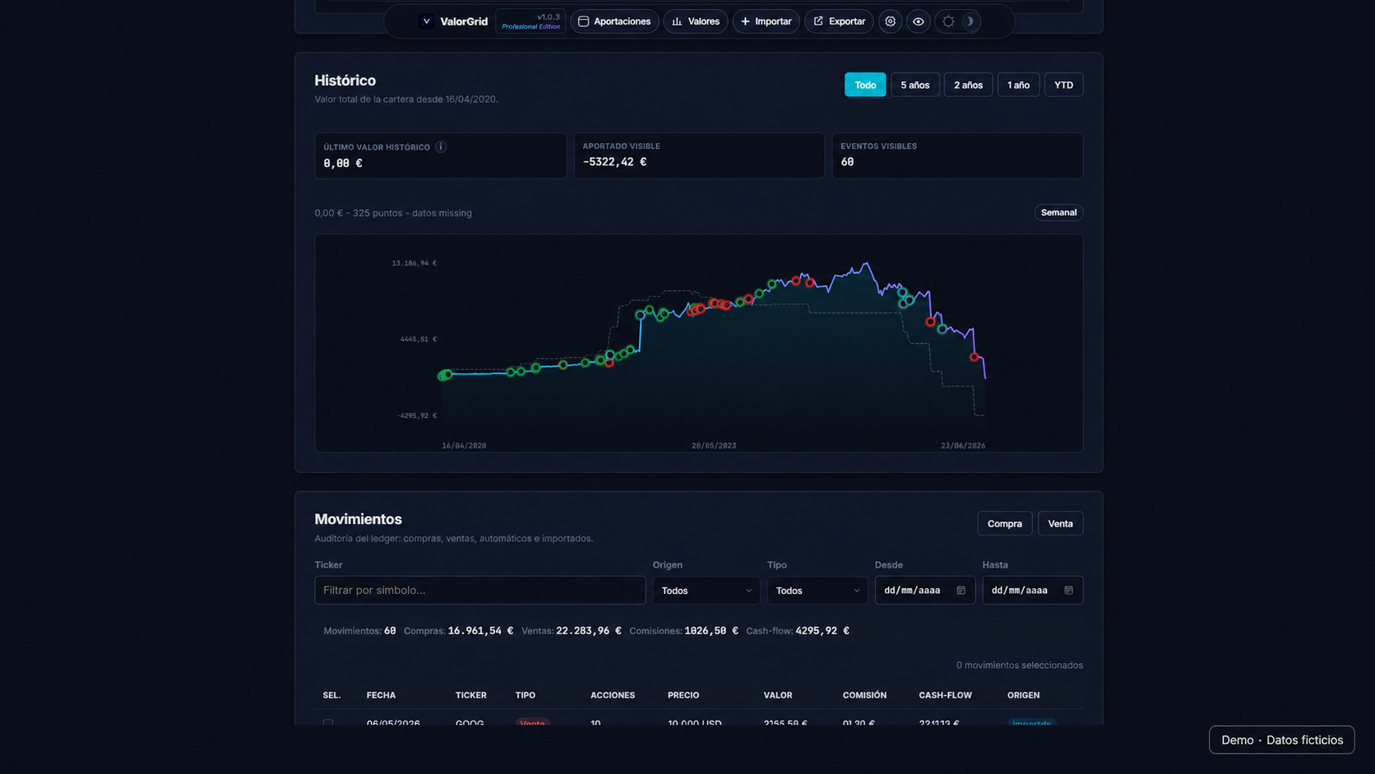Click the 0 movimientos seleccionados text
The height and width of the screenshot is (774, 1375).
(x=1019, y=665)
